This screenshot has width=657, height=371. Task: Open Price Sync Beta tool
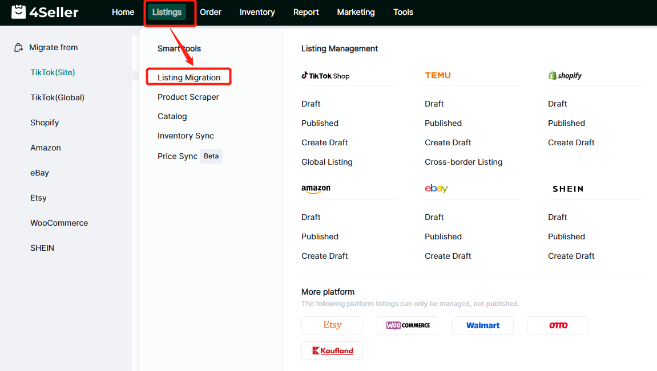(x=178, y=156)
